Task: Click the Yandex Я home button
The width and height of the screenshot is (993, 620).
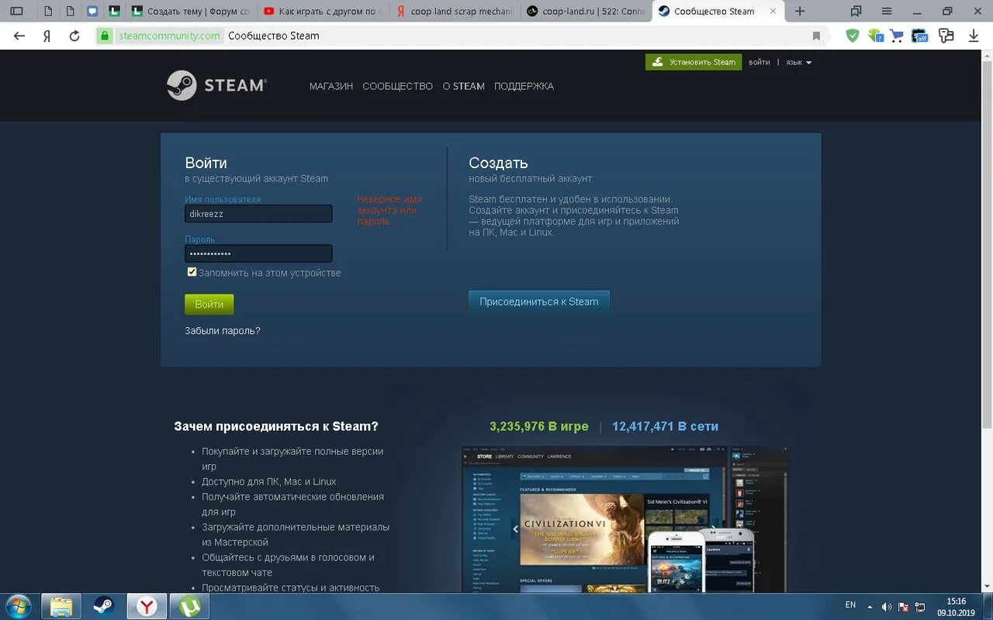Action: [x=47, y=36]
